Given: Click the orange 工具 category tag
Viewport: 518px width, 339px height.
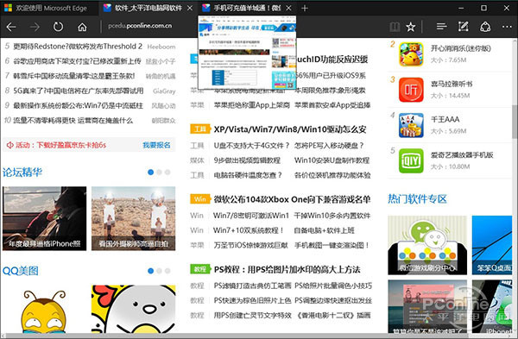Looking at the screenshot, I should [x=200, y=129].
